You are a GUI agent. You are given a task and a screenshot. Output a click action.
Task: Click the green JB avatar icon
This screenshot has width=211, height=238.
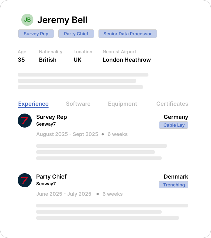pos(27,20)
